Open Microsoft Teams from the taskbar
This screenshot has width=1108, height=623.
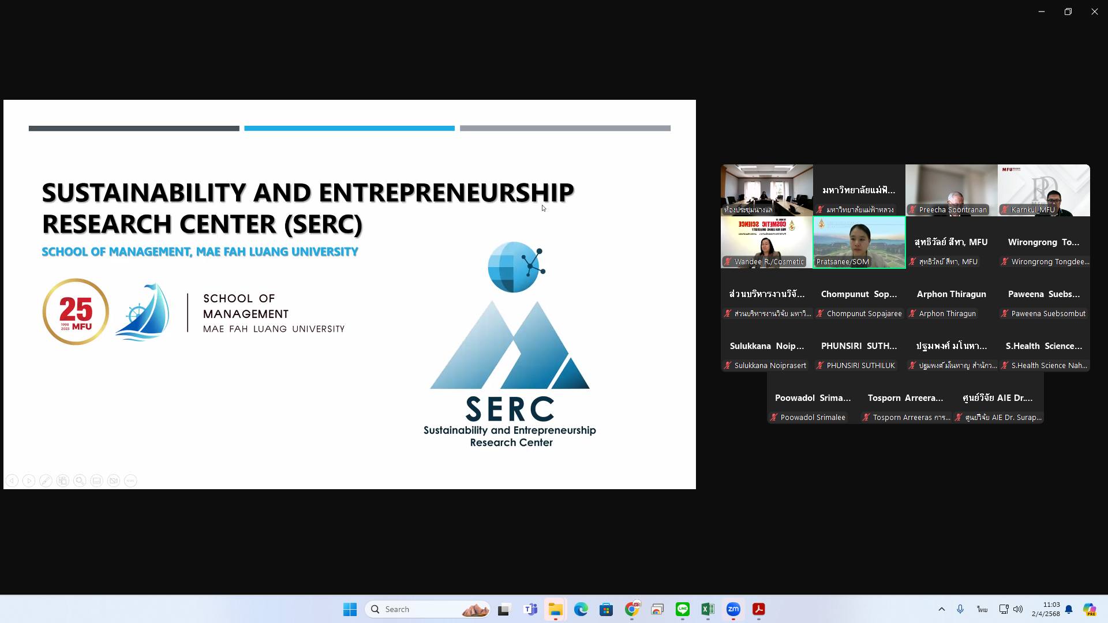pyautogui.click(x=530, y=609)
